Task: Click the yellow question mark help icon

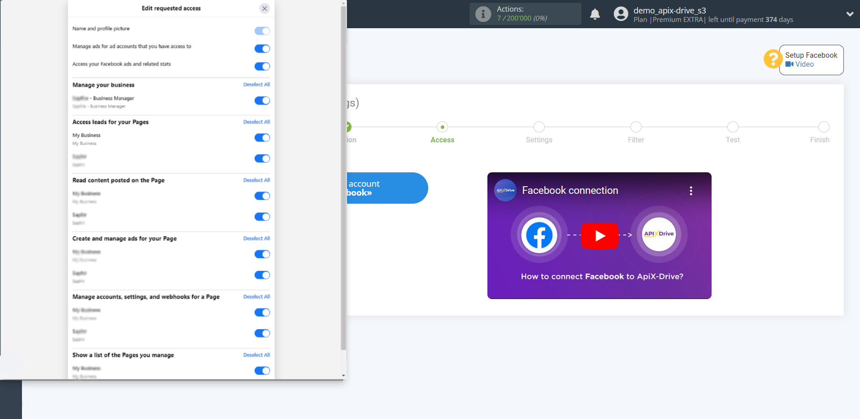Action: coord(773,59)
